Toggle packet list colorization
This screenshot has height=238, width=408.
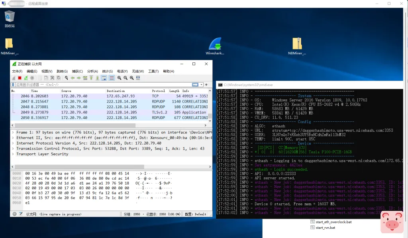pyautogui.click(x=112, y=78)
